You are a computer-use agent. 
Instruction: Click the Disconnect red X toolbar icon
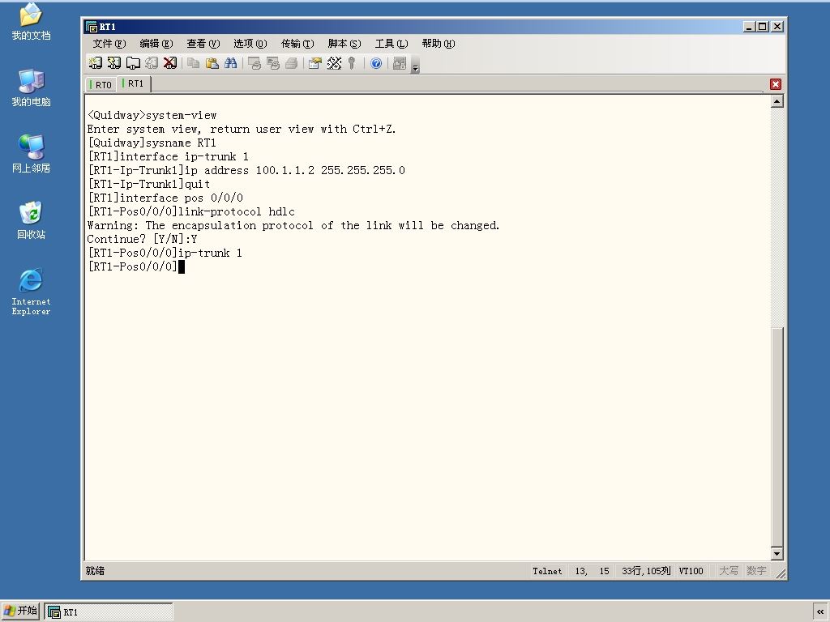[170, 63]
